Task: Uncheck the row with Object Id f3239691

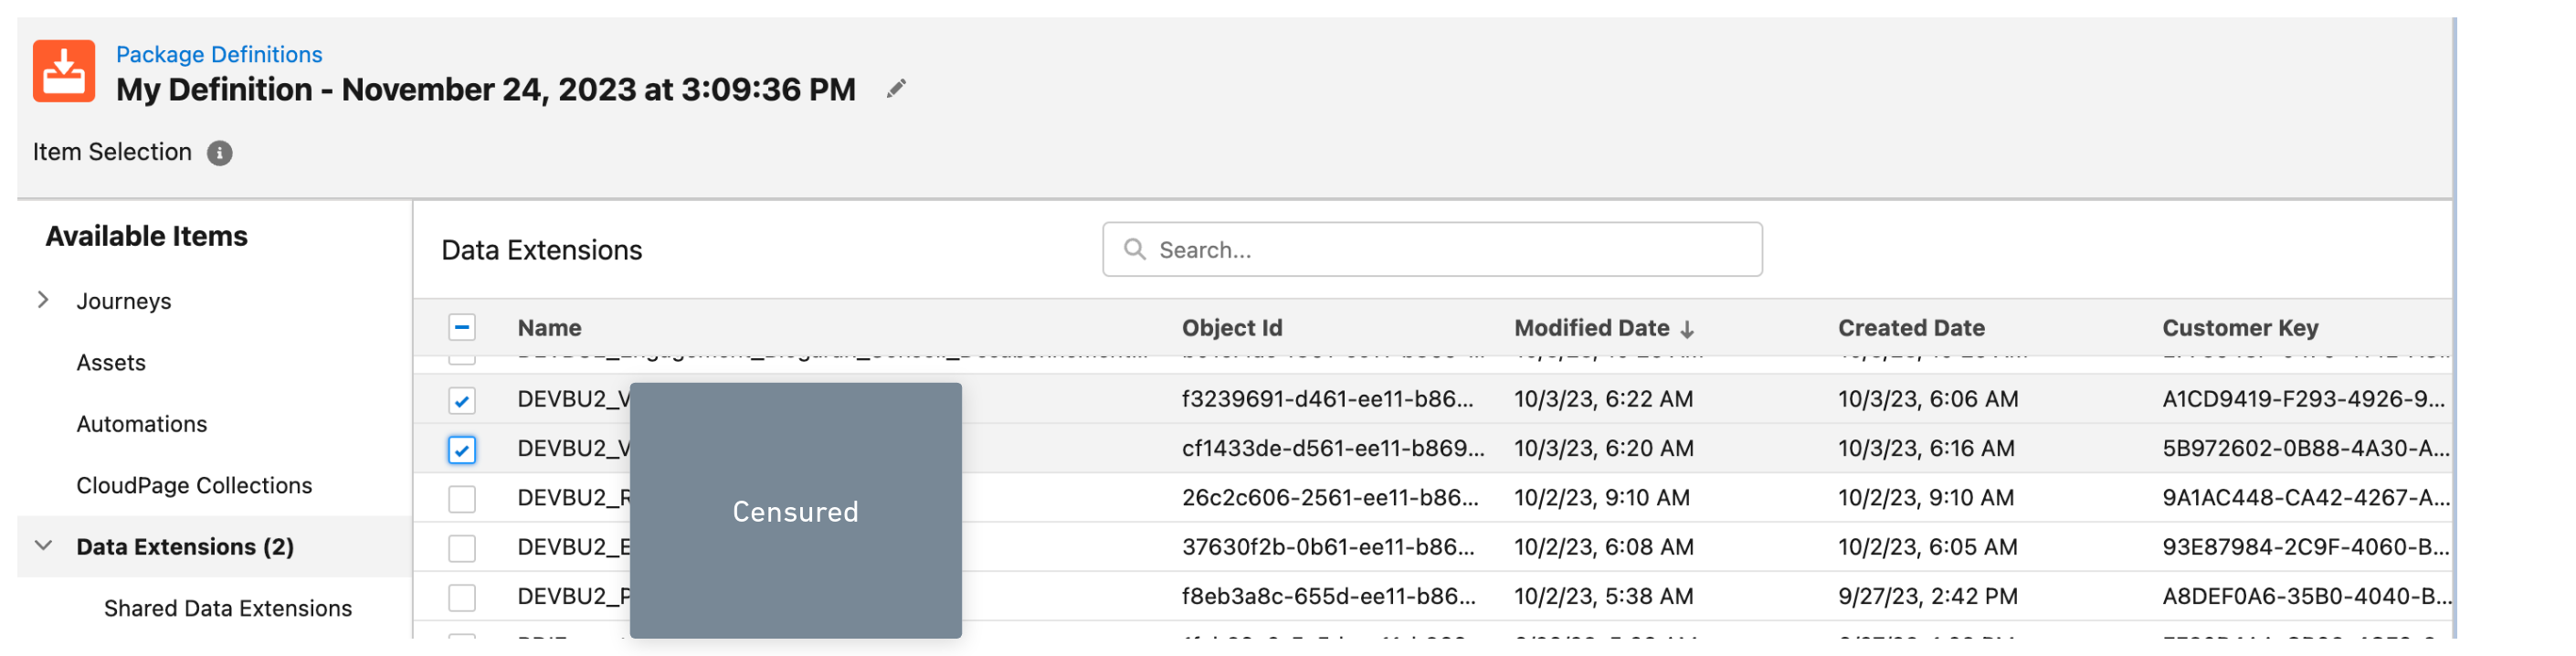Action: pos(462,400)
